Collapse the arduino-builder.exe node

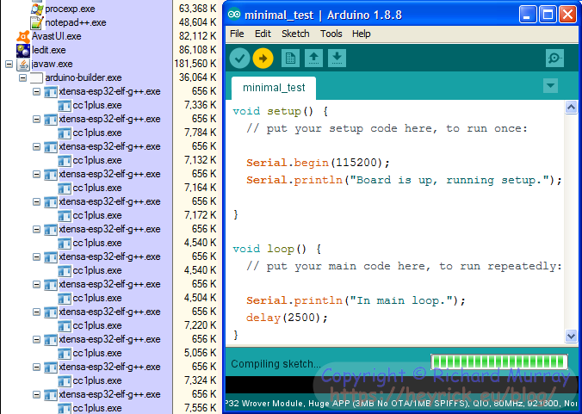(x=23, y=78)
